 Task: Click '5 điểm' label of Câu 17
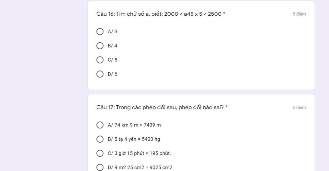(299, 108)
